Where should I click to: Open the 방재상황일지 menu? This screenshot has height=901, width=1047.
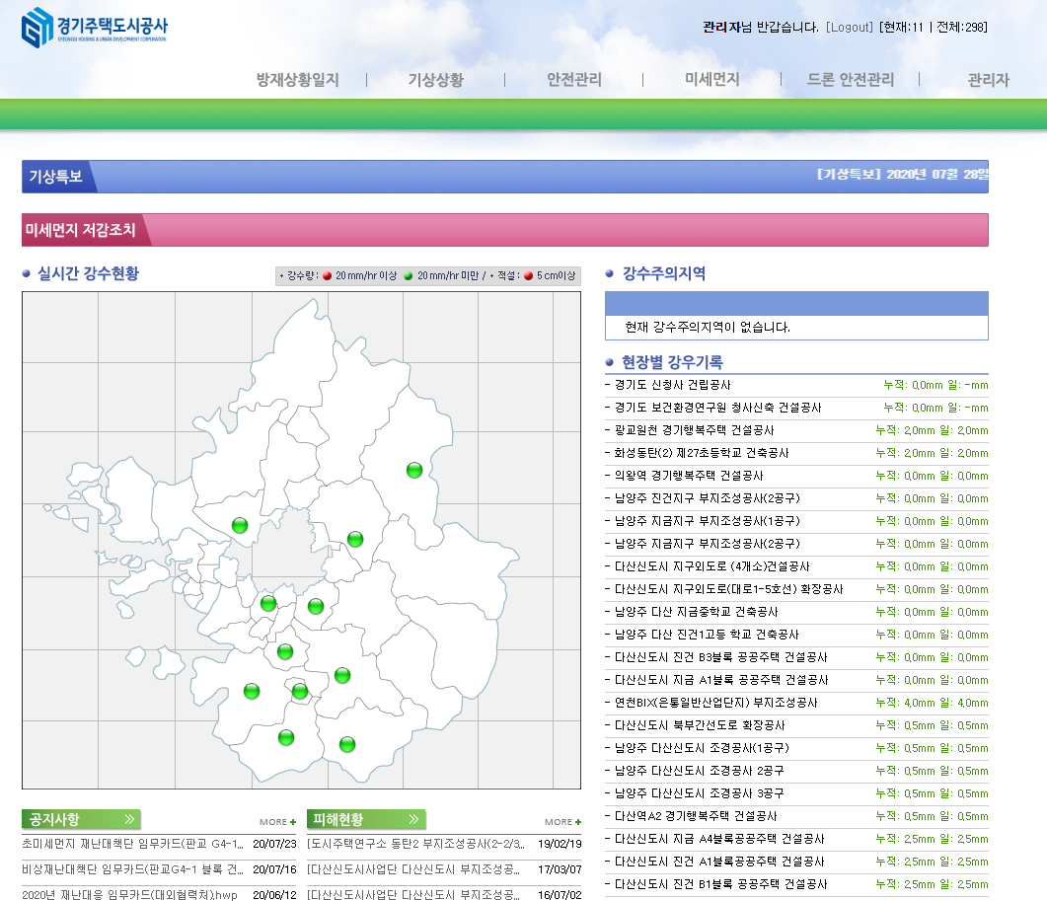click(297, 80)
